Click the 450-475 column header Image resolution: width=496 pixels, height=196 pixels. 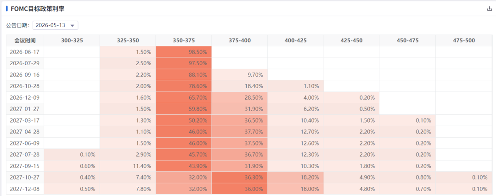pos(407,40)
